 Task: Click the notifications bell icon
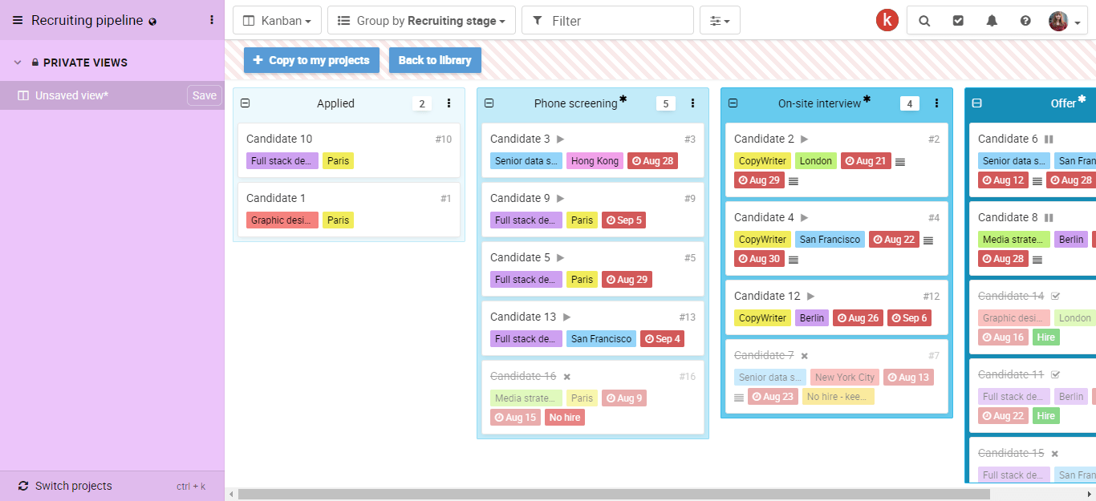pos(992,21)
